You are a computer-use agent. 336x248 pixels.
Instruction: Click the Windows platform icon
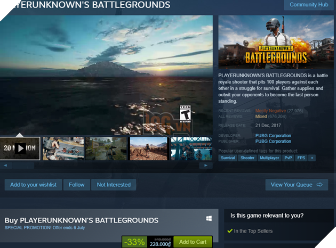coord(209,218)
